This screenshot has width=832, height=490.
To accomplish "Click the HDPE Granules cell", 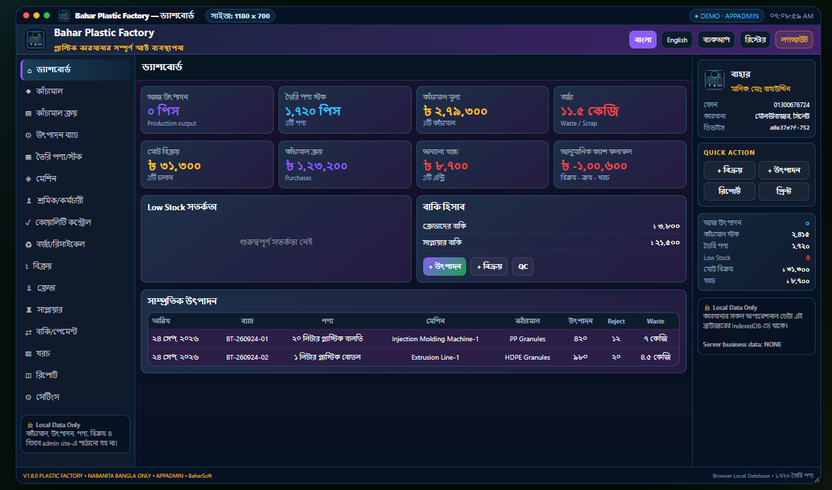I will pos(528,357).
